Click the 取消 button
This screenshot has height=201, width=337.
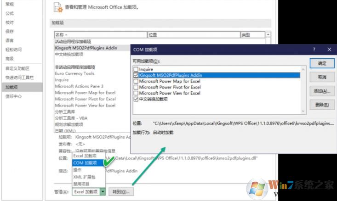322,77
